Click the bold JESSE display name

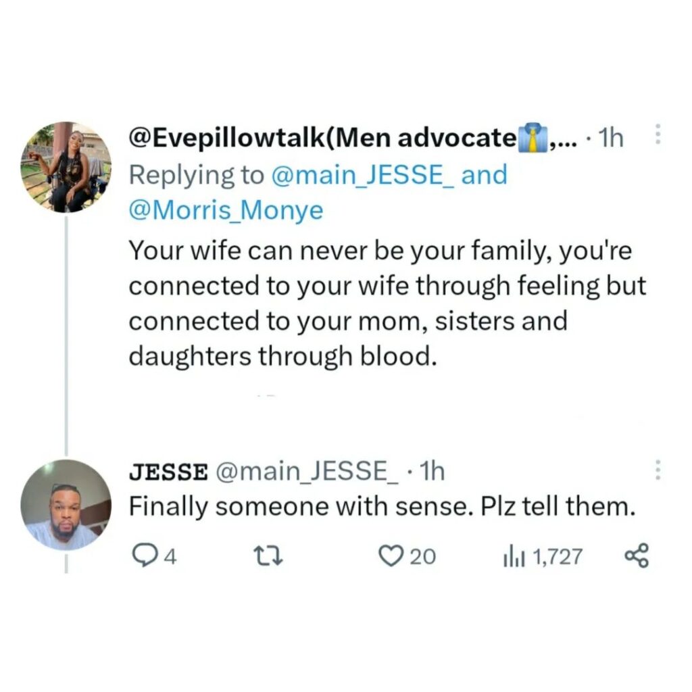168,472
